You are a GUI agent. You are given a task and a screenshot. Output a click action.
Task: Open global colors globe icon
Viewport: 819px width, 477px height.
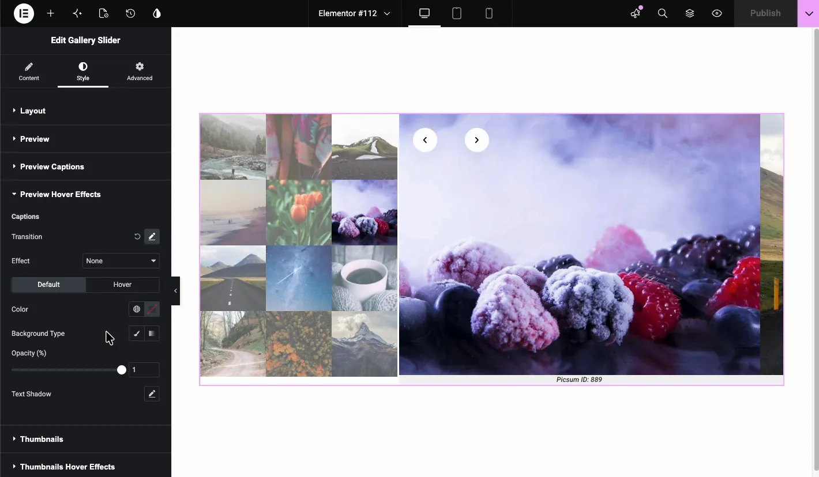[x=137, y=309]
